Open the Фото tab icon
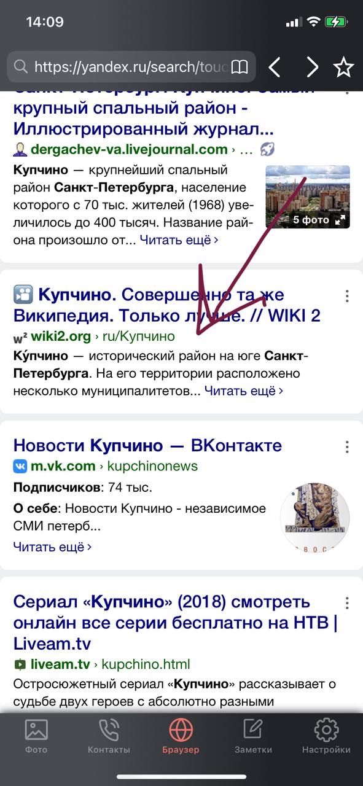 36,737
